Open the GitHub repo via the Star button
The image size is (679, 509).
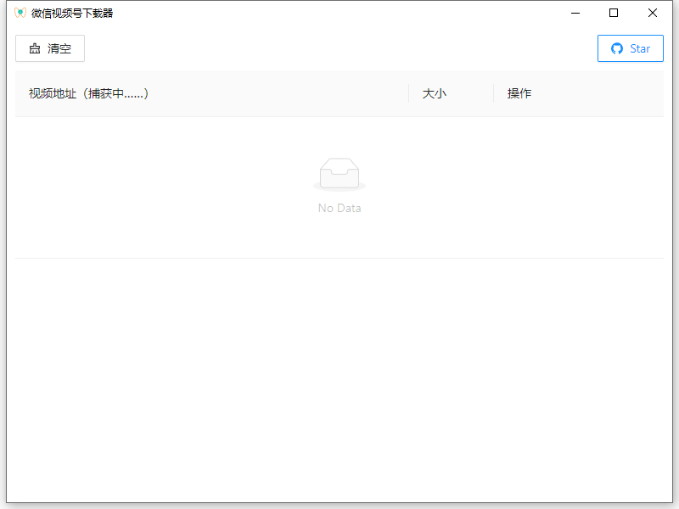(x=631, y=48)
